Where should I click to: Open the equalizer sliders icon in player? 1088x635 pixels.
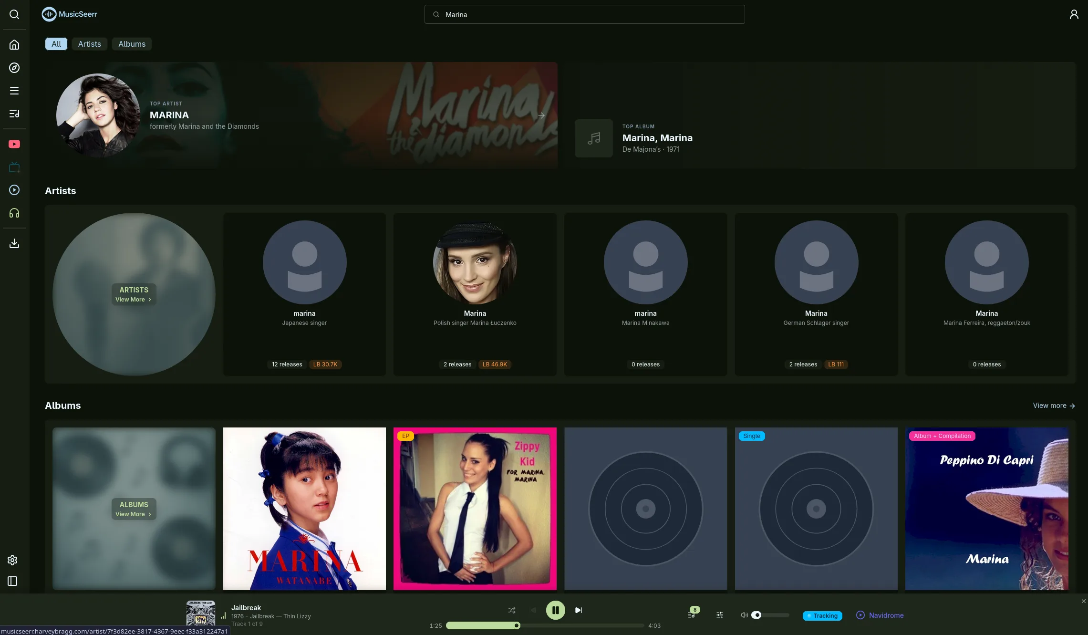[720, 615]
